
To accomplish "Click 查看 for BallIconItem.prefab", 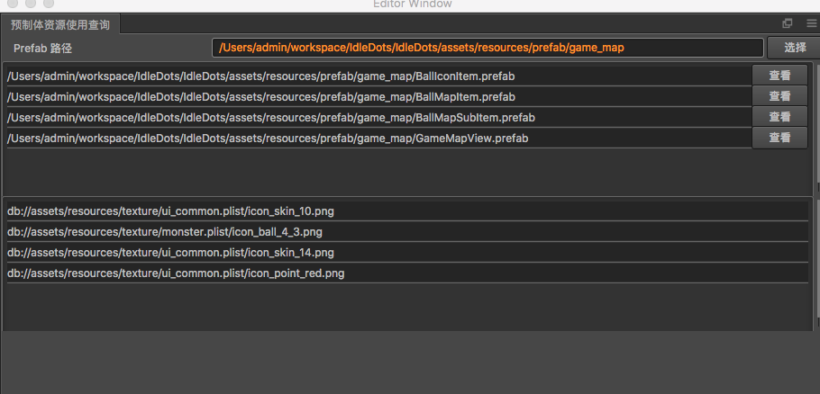I will click(x=779, y=76).
